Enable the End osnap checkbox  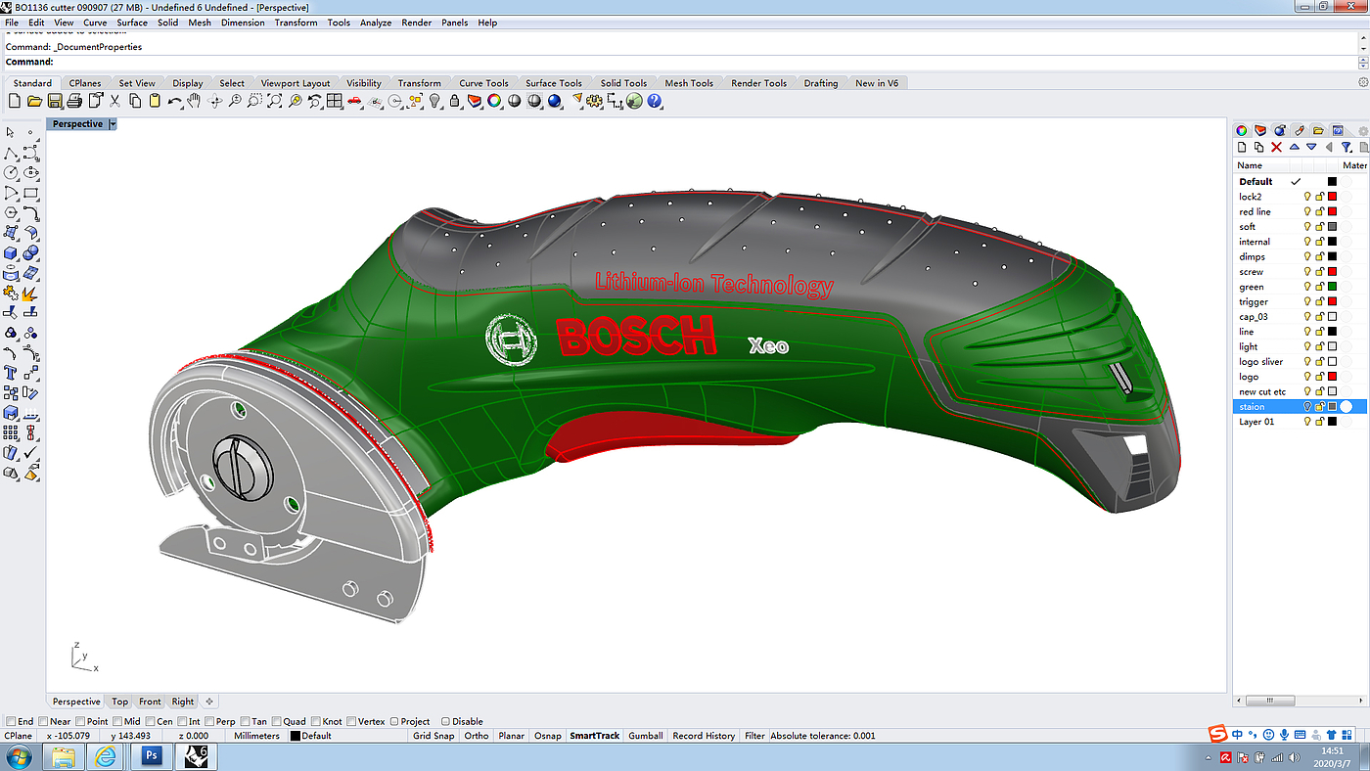click(11, 721)
